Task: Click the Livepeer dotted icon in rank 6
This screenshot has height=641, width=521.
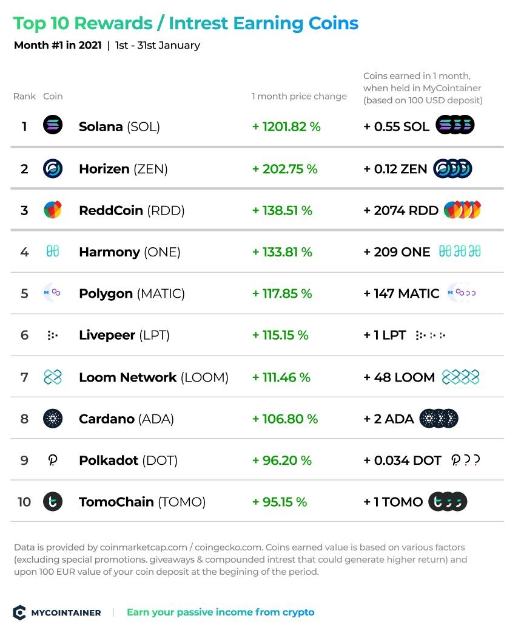Action: (53, 335)
